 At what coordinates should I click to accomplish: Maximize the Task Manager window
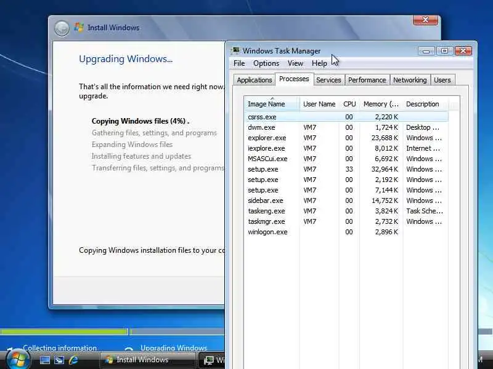click(x=444, y=51)
